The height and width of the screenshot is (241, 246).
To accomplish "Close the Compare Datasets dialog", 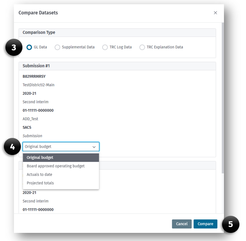I will 215,13.
